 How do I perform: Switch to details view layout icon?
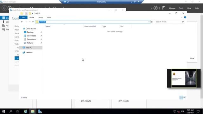[181, 98]
